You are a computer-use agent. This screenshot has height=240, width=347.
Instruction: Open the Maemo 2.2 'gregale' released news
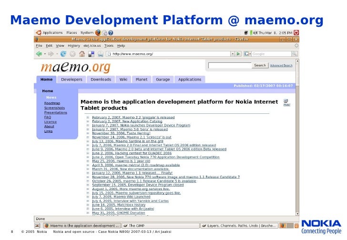(x=133, y=117)
